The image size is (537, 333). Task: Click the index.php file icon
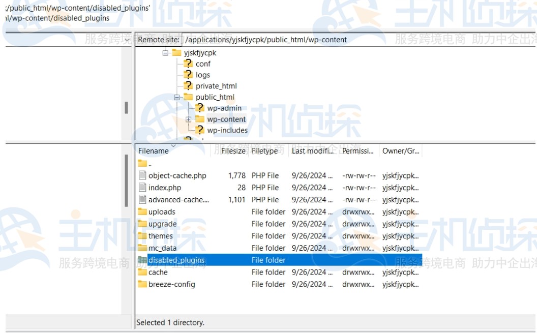coord(142,188)
